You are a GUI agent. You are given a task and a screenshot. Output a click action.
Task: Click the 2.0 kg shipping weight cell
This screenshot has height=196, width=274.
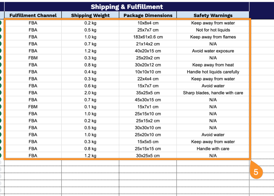coord(90,93)
